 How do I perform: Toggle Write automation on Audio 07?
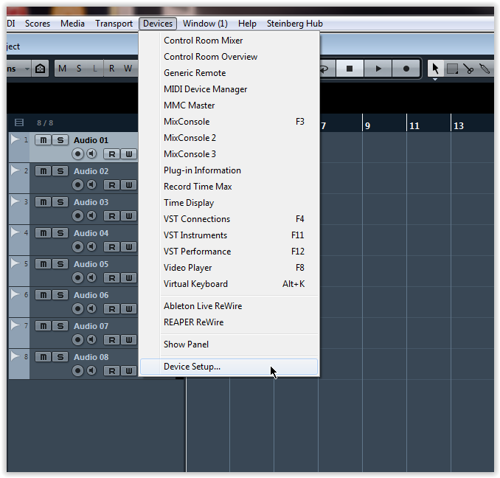pyautogui.click(x=128, y=339)
